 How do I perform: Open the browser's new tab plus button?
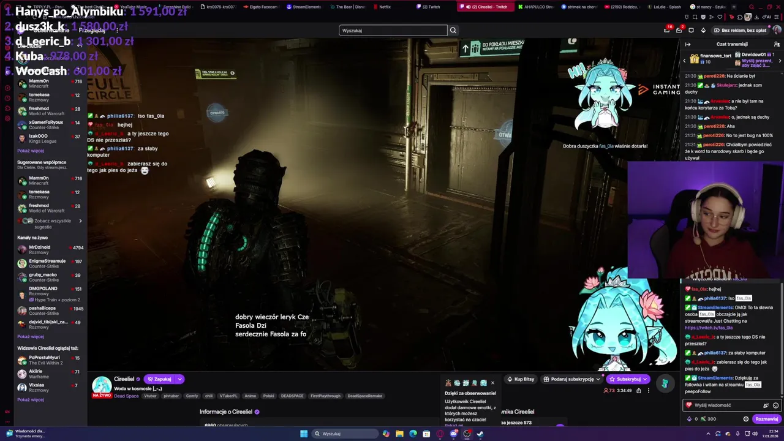point(734,7)
